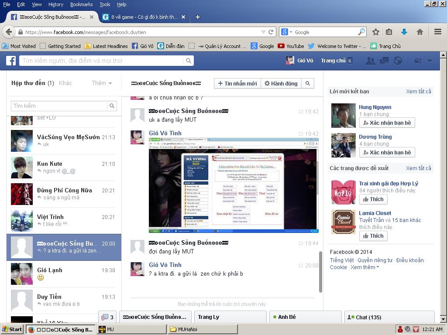Expand the Thêm dropdown in the inbox

coord(102,83)
